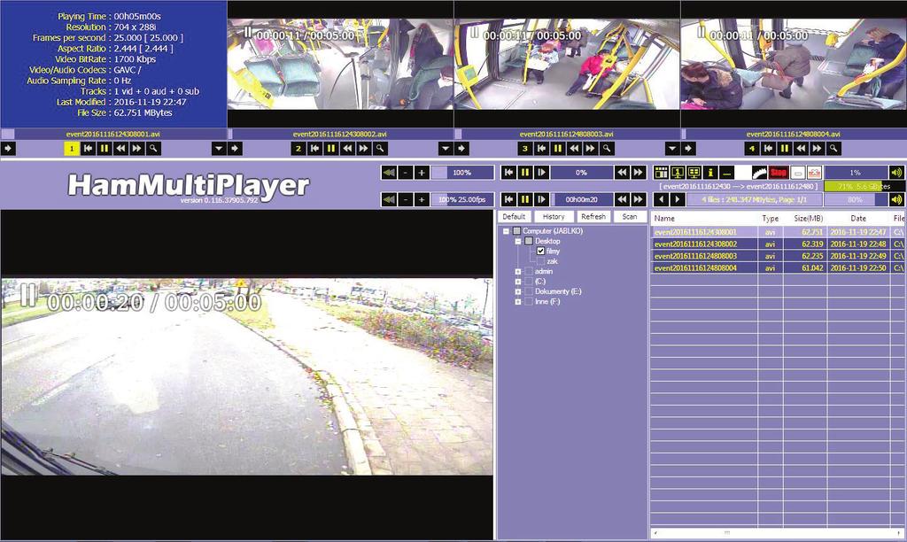This screenshot has height=542, width=907.
Task: Pause player 1 with its yellow pause button
Action: [105, 149]
